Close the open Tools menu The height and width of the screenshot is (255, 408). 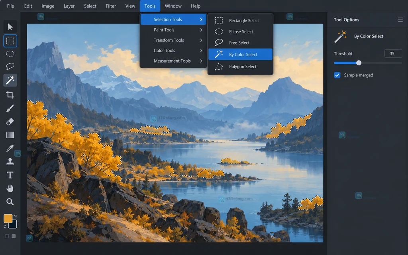(150, 6)
